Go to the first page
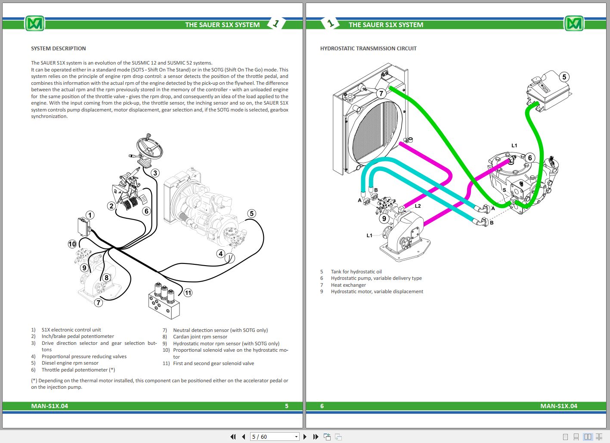This screenshot has height=443, width=610. coord(233,437)
